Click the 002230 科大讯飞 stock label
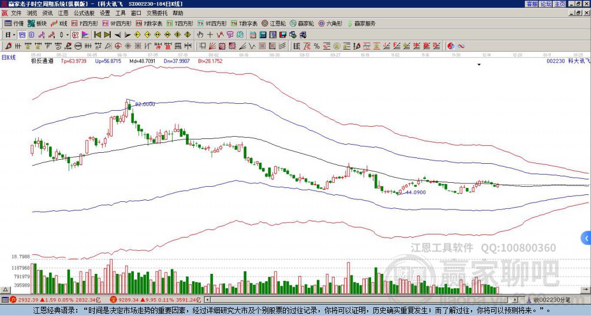The width and height of the screenshot is (591, 316). pos(568,61)
